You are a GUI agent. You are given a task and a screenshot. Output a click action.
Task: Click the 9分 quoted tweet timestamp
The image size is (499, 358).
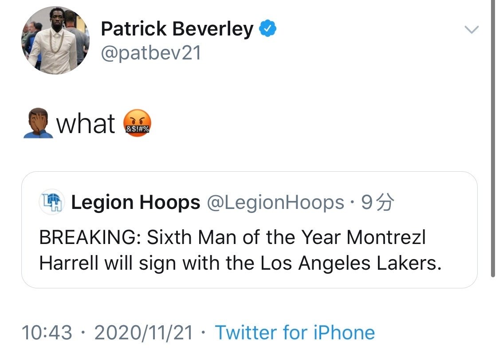[377, 203]
